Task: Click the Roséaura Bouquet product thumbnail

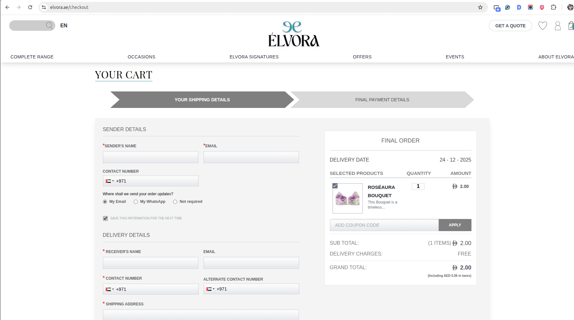Action: (347, 198)
